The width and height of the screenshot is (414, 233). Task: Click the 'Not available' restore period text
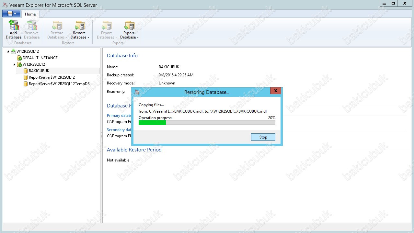pos(118,160)
